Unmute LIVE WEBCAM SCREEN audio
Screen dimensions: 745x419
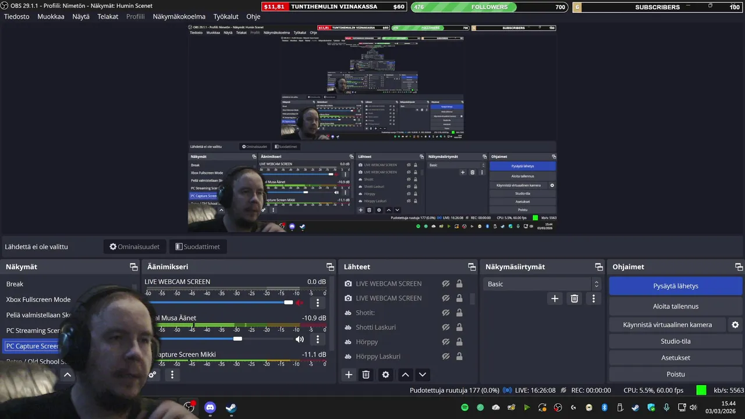[x=300, y=303]
